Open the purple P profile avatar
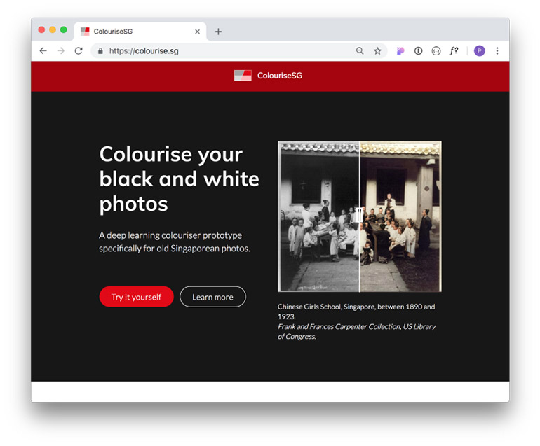The image size is (540, 446). coord(479,51)
